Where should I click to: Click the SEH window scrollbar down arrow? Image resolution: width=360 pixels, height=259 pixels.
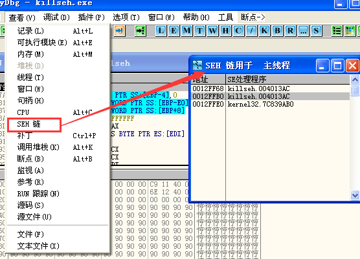[x=355, y=195]
